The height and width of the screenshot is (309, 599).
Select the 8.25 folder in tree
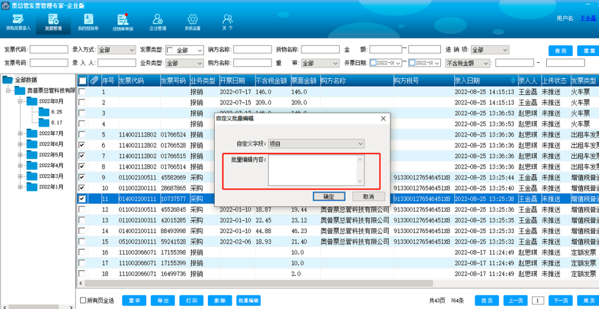point(55,112)
